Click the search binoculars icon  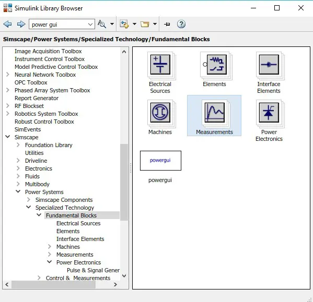coord(102,24)
